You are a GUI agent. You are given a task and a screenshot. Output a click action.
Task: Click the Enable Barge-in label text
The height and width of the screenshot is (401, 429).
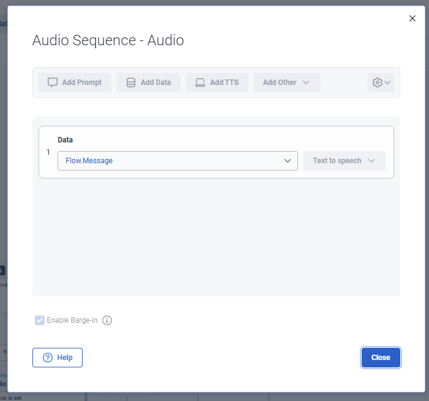coord(72,320)
